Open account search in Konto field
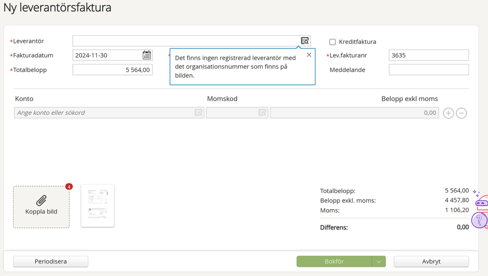Viewport: 488px width, 276px height. (x=198, y=113)
